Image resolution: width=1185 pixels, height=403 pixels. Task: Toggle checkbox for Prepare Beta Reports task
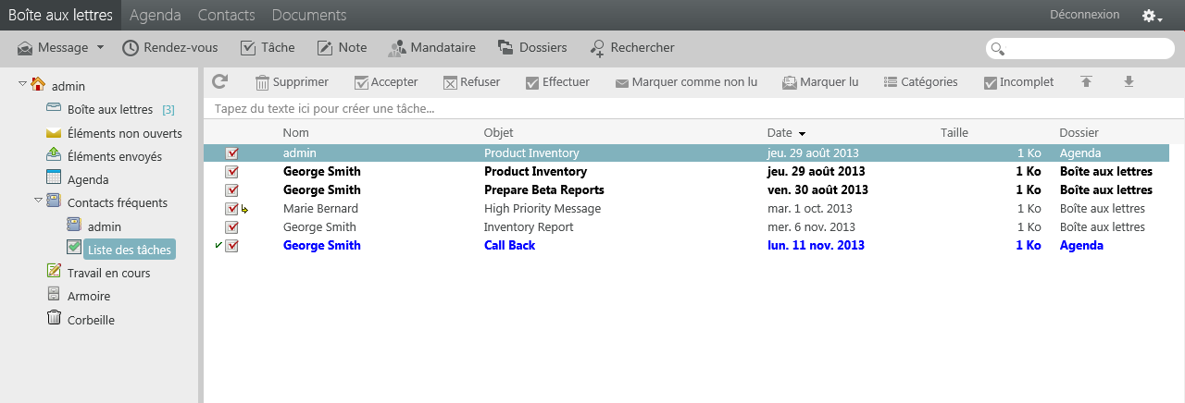tap(231, 190)
